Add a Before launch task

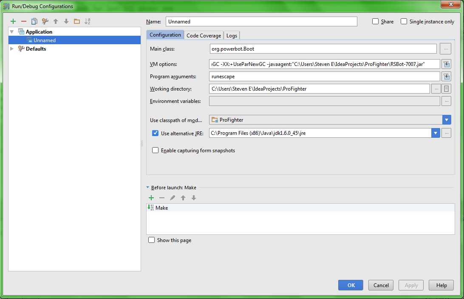(151, 198)
